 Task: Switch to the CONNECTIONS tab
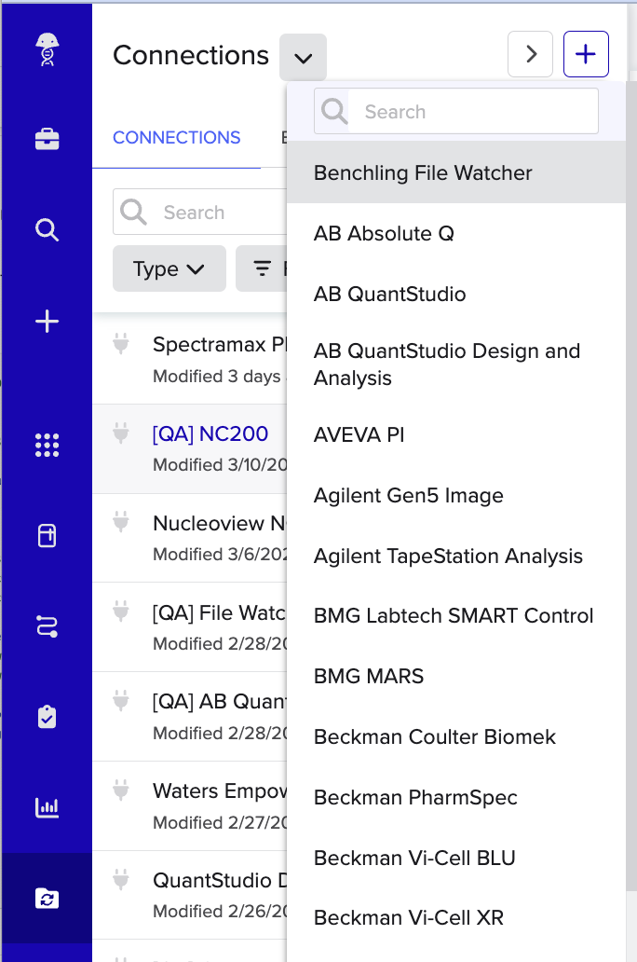pos(177,137)
